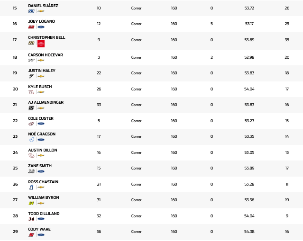303x241 pixels.
Task: Click Noé Gragson's number 4 badge
Action: pos(31,140)
